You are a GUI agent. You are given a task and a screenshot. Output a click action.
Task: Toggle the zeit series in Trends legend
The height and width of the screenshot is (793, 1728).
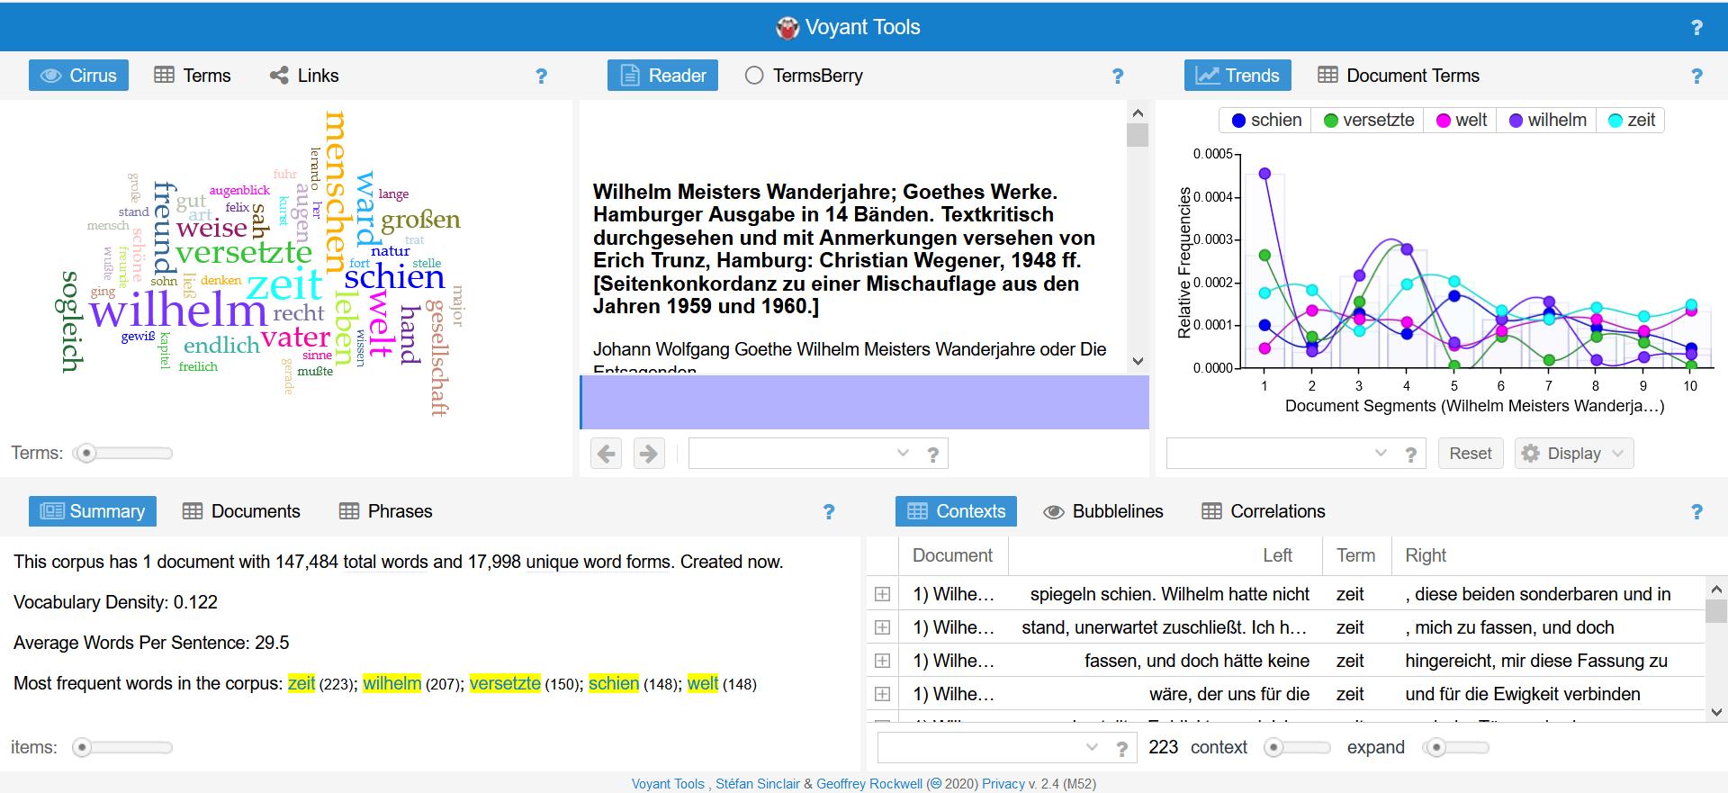click(1632, 121)
